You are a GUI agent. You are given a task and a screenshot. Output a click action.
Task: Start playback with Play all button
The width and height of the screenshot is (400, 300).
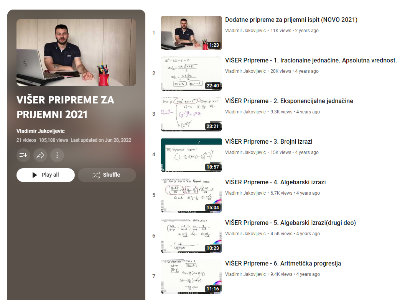coord(46,175)
